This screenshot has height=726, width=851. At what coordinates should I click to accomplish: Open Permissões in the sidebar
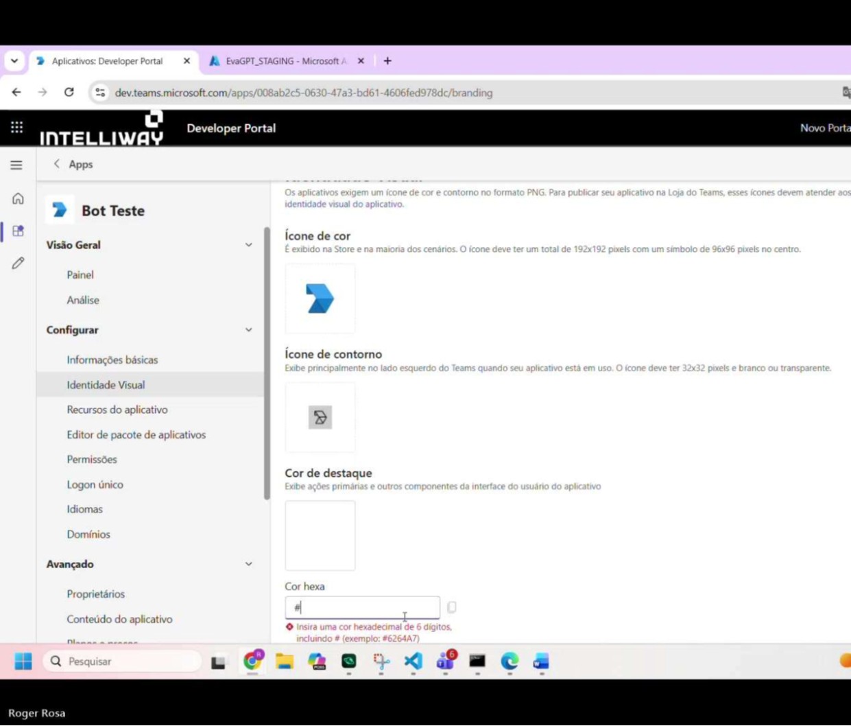tap(92, 459)
